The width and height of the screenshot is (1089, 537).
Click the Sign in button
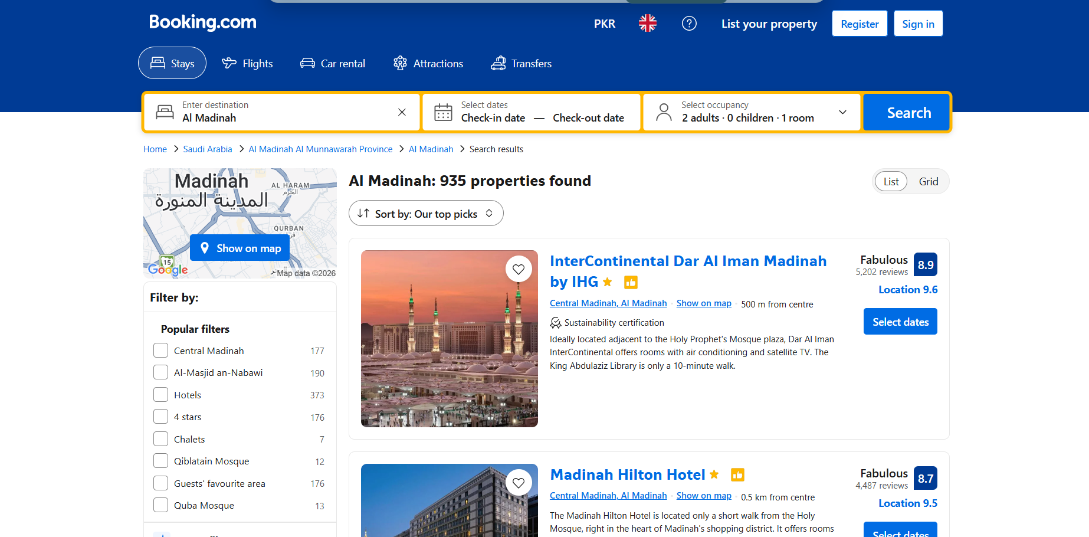[918, 24]
